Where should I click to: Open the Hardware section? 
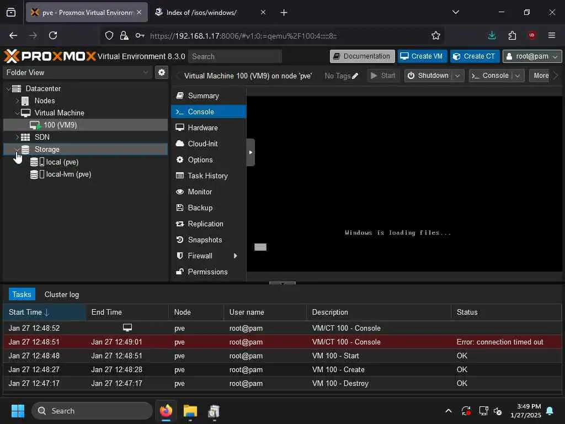click(x=208, y=128)
